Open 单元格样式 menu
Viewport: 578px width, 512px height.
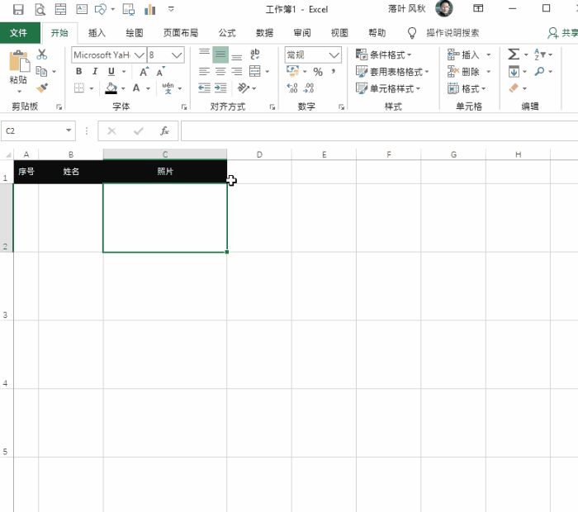pyautogui.click(x=388, y=88)
